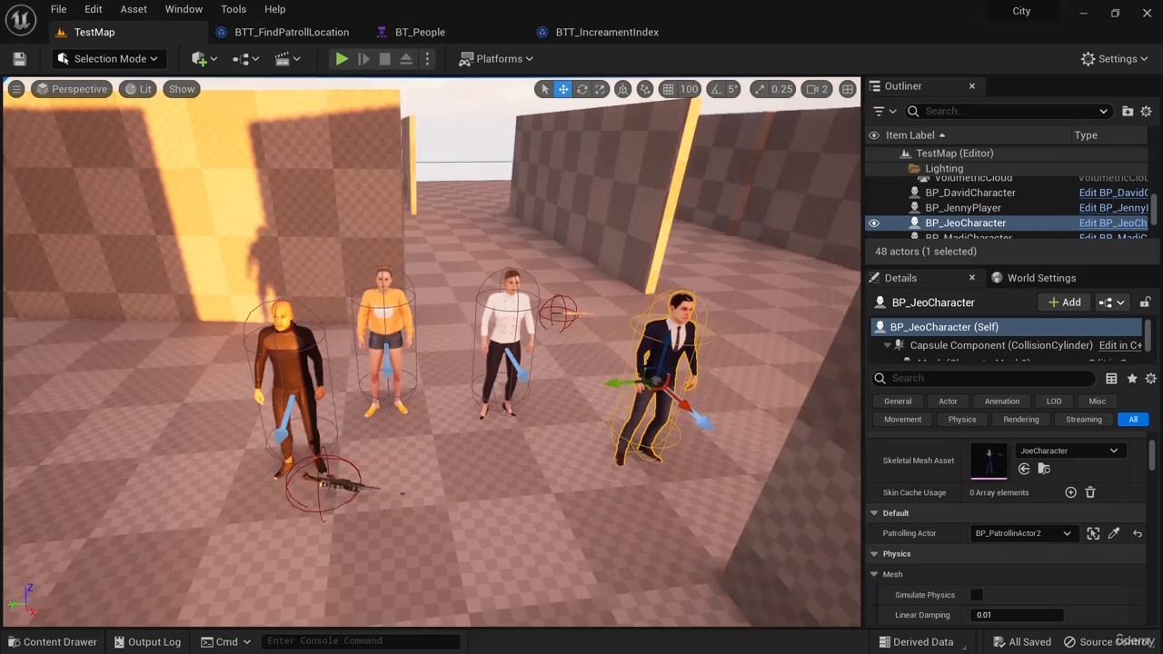Activate the rotate objects tool

coord(581,89)
